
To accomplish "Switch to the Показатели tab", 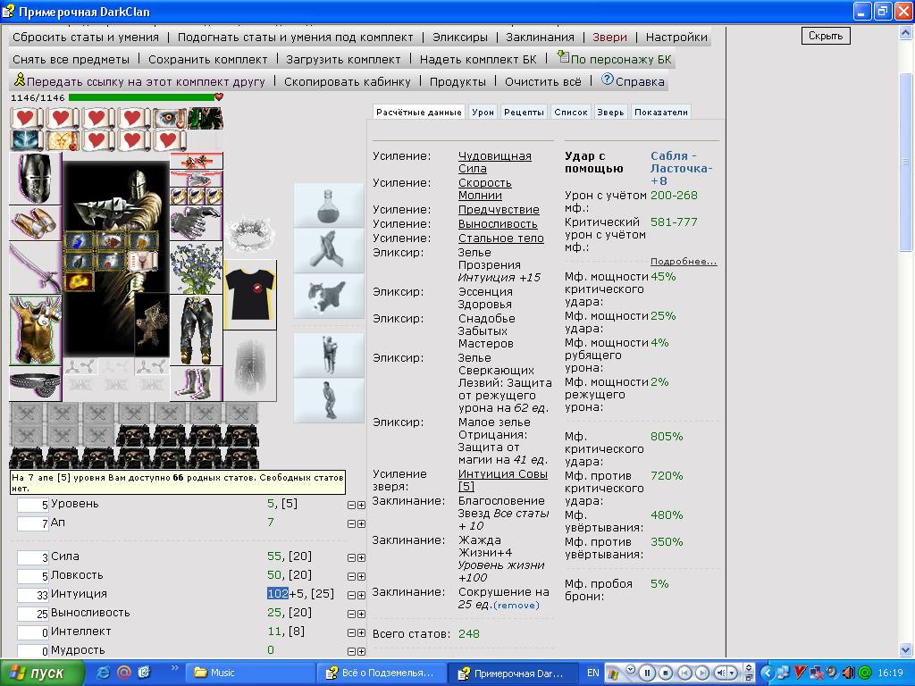I will (x=660, y=112).
